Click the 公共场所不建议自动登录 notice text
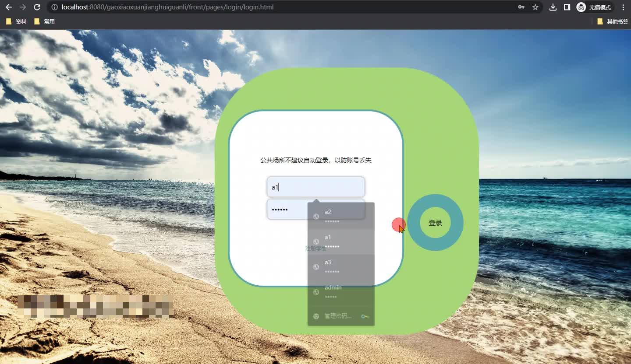 click(x=315, y=160)
